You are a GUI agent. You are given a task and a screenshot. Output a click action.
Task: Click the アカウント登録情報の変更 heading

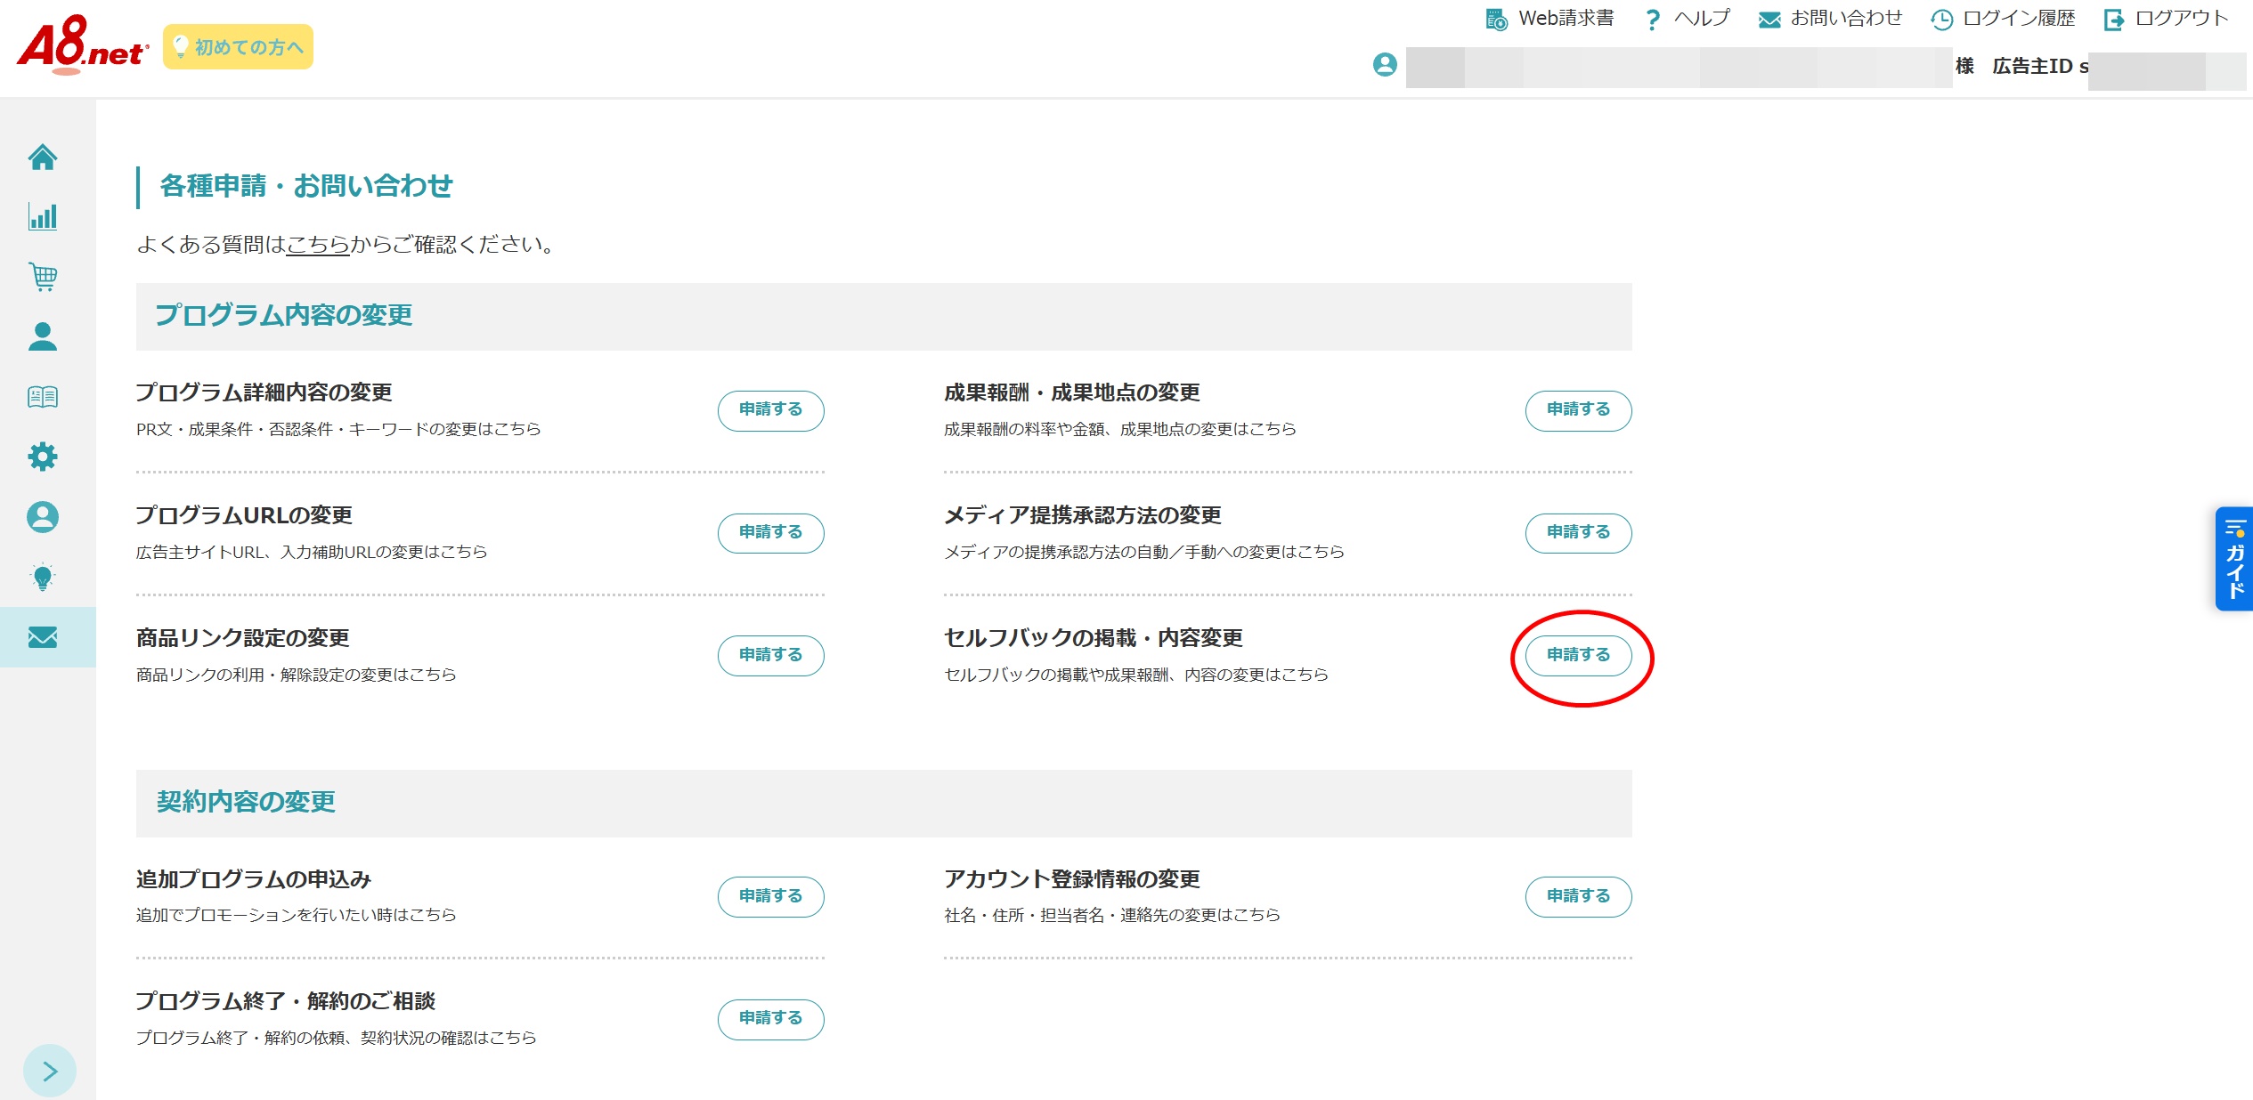click(x=1072, y=879)
